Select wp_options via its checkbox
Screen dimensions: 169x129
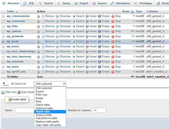point(3,31)
